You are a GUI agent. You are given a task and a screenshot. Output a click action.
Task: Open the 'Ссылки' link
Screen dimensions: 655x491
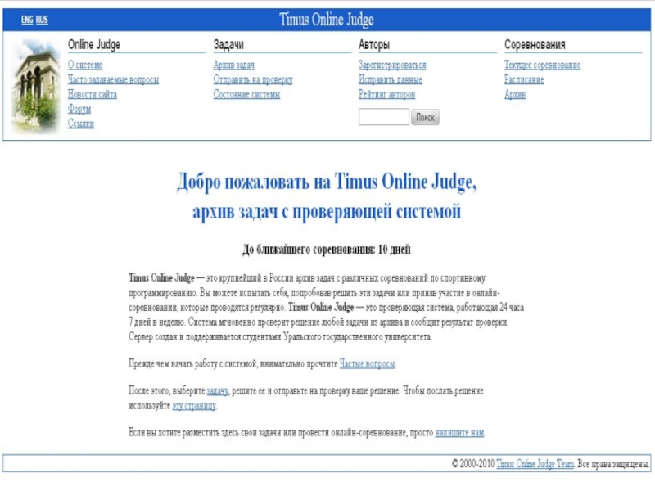coord(81,124)
